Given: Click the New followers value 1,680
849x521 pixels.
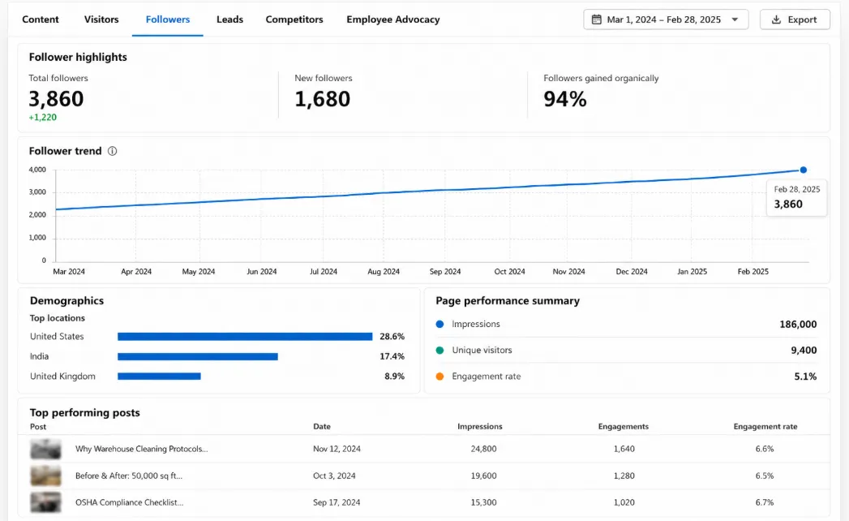Looking at the screenshot, I should click(x=322, y=99).
